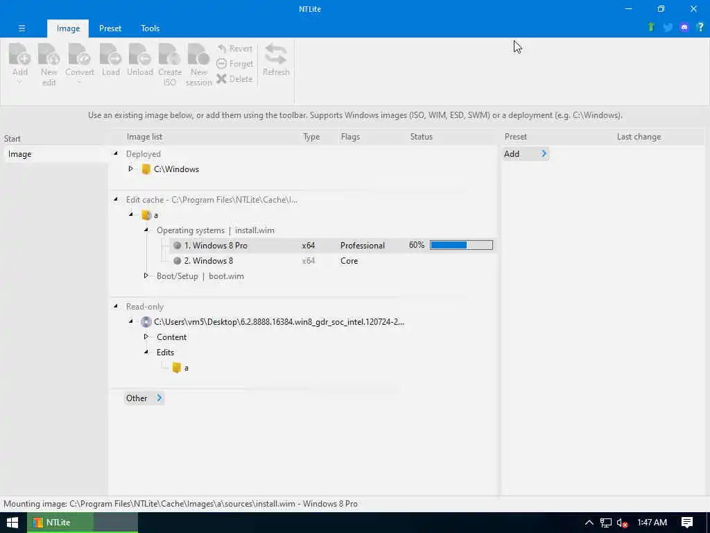The width and height of the screenshot is (710, 533).
Task: Click the Delete toolbar item
Action: [x=234, y=79]
